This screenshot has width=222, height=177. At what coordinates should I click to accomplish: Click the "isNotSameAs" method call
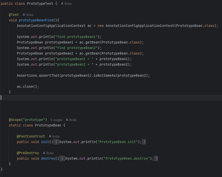pos(105,76)
